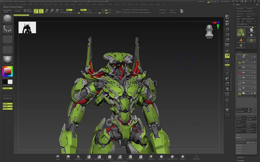The height and width of the screenshot is (162, 260).
Task: Select the Scale transform icon in top shelf
Action: pyautogui.click(x=52, y=11)
